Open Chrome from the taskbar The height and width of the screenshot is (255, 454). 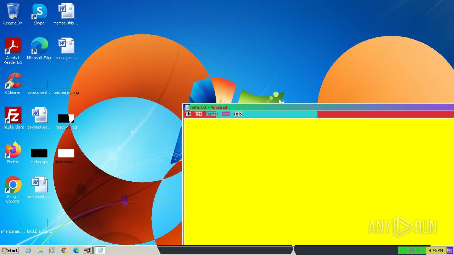click(64, 250)
